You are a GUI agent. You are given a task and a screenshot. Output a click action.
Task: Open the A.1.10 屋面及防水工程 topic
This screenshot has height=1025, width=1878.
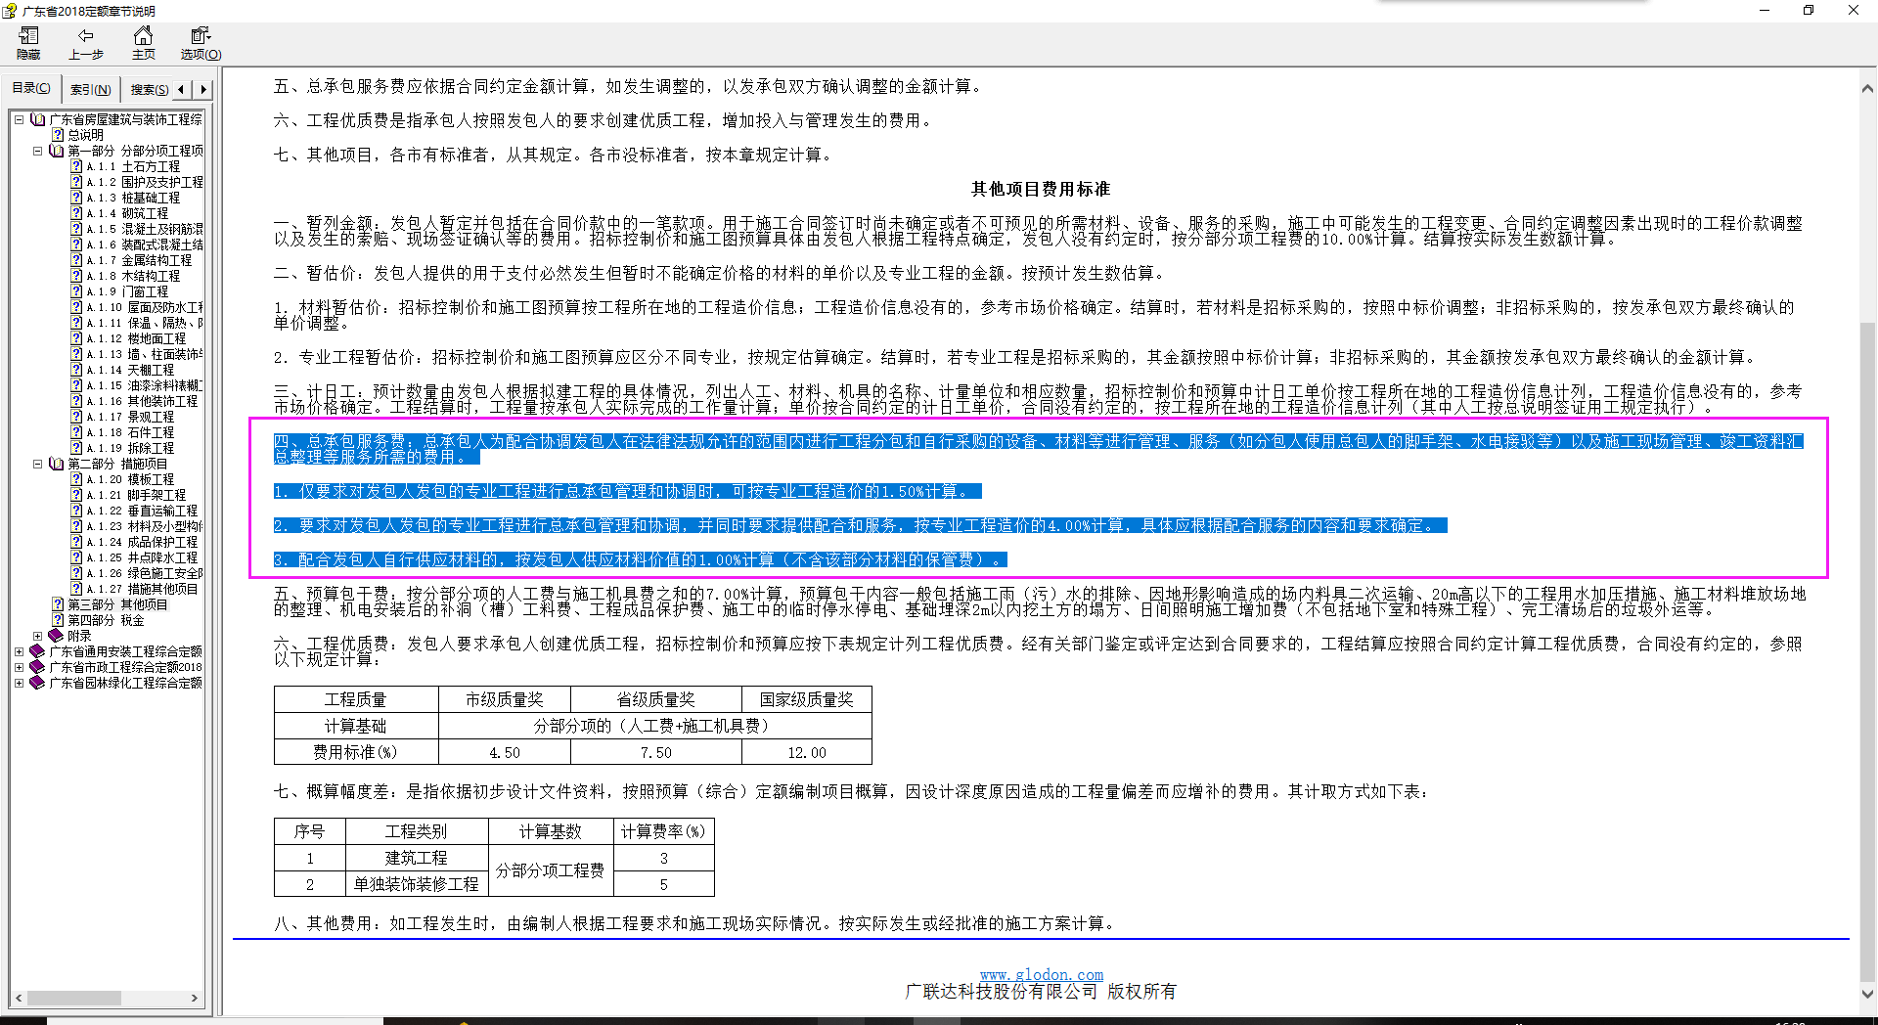tap(145, 307)
